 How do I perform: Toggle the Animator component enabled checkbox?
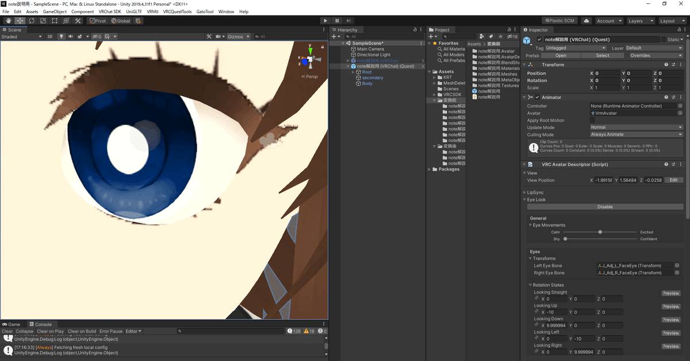[x=537, y=97]
